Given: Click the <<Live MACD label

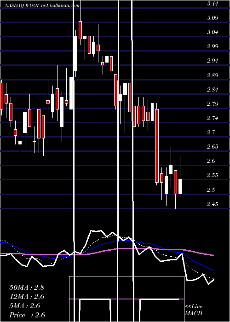Looking at the screenshot, I should coord(194,310).
